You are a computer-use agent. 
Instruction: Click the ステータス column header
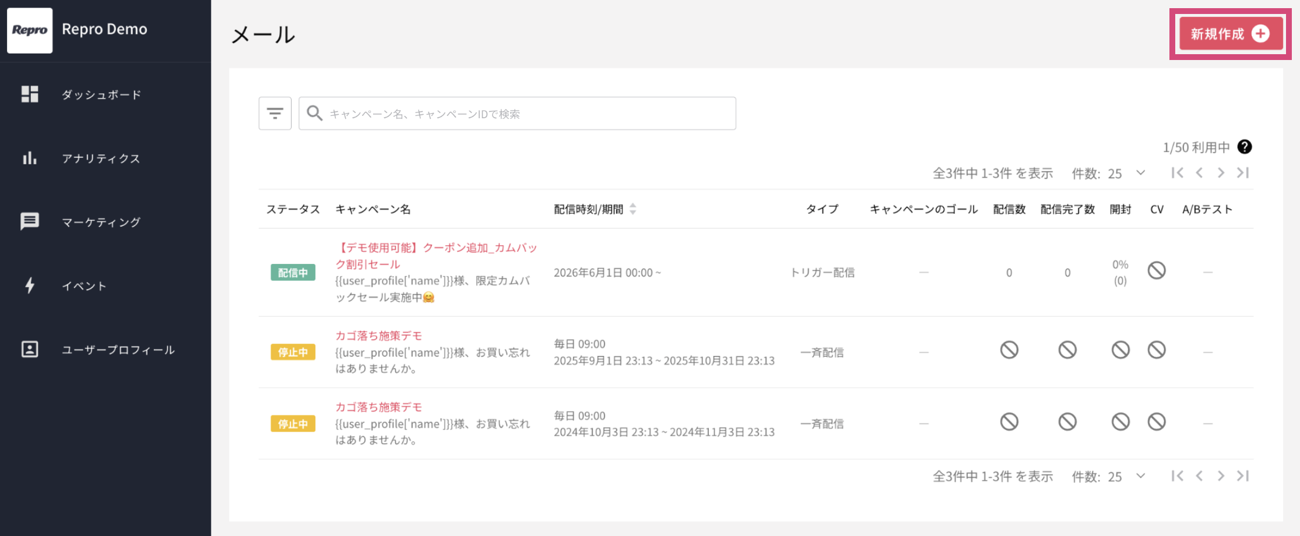pos(293,209)
